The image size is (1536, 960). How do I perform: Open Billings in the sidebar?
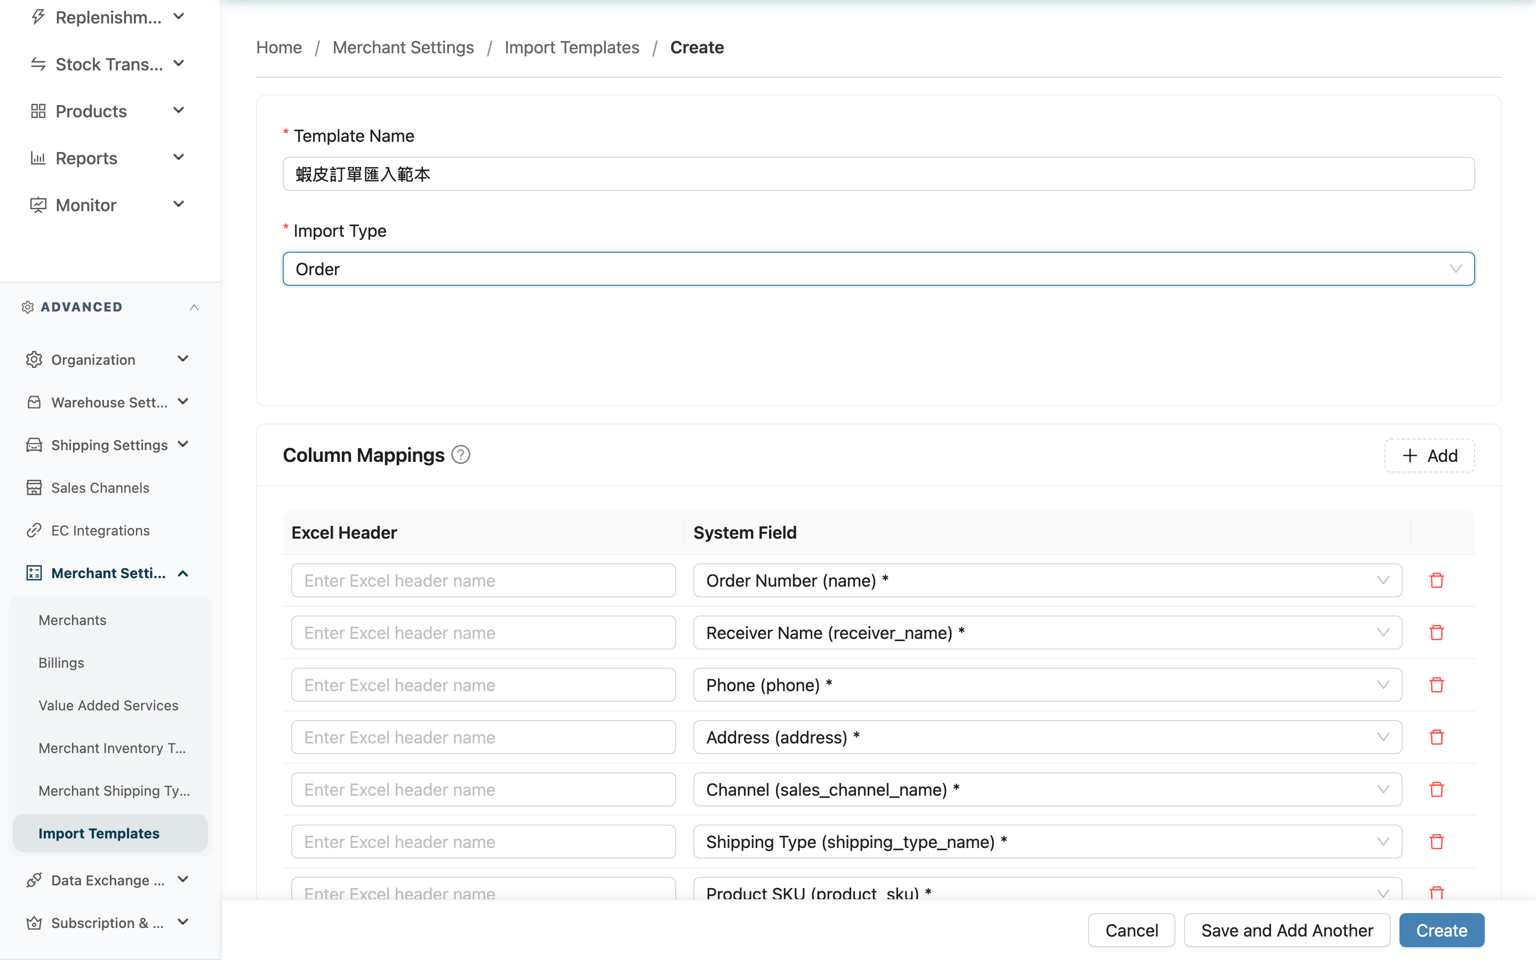tap(61, 662)
